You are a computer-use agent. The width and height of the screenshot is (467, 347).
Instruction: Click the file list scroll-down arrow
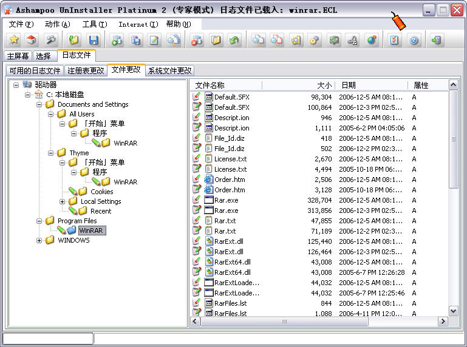[453, 311]
